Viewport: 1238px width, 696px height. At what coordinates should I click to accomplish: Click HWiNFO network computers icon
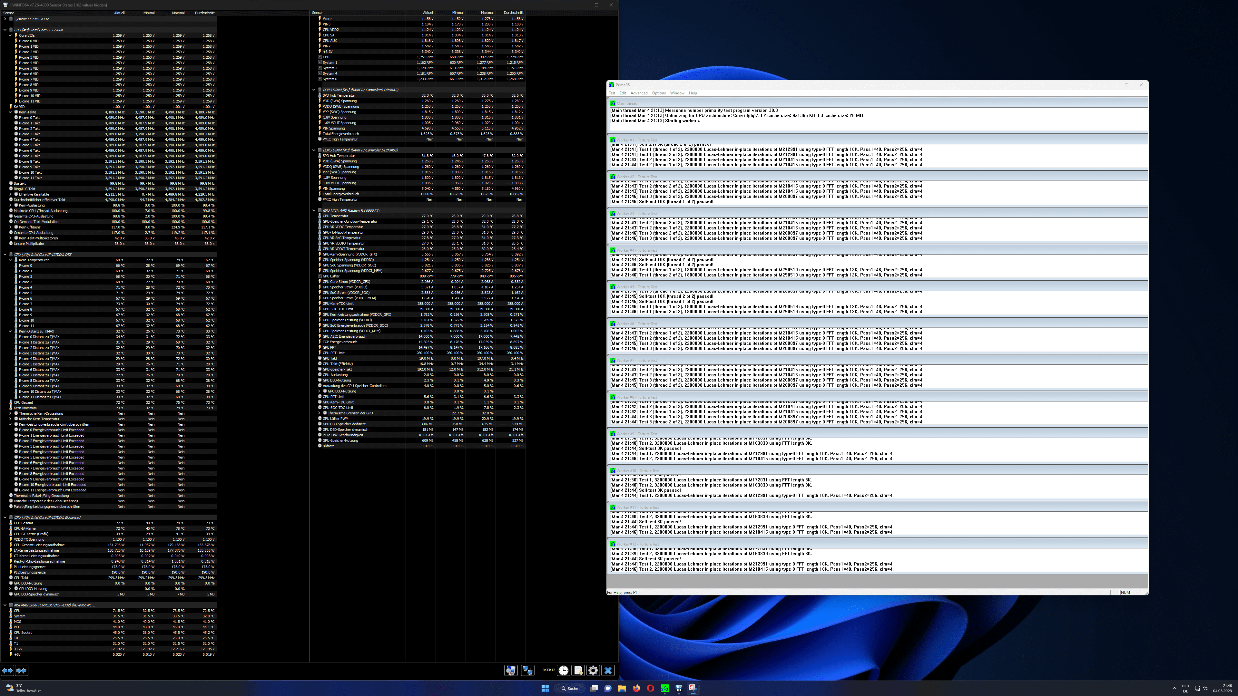[528, 671]
